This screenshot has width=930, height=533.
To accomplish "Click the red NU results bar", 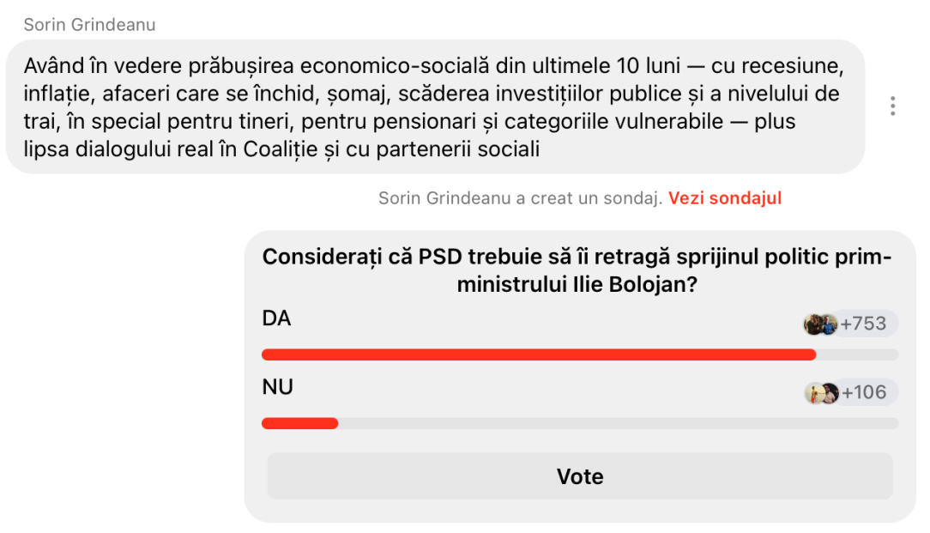I will [299, 423].
